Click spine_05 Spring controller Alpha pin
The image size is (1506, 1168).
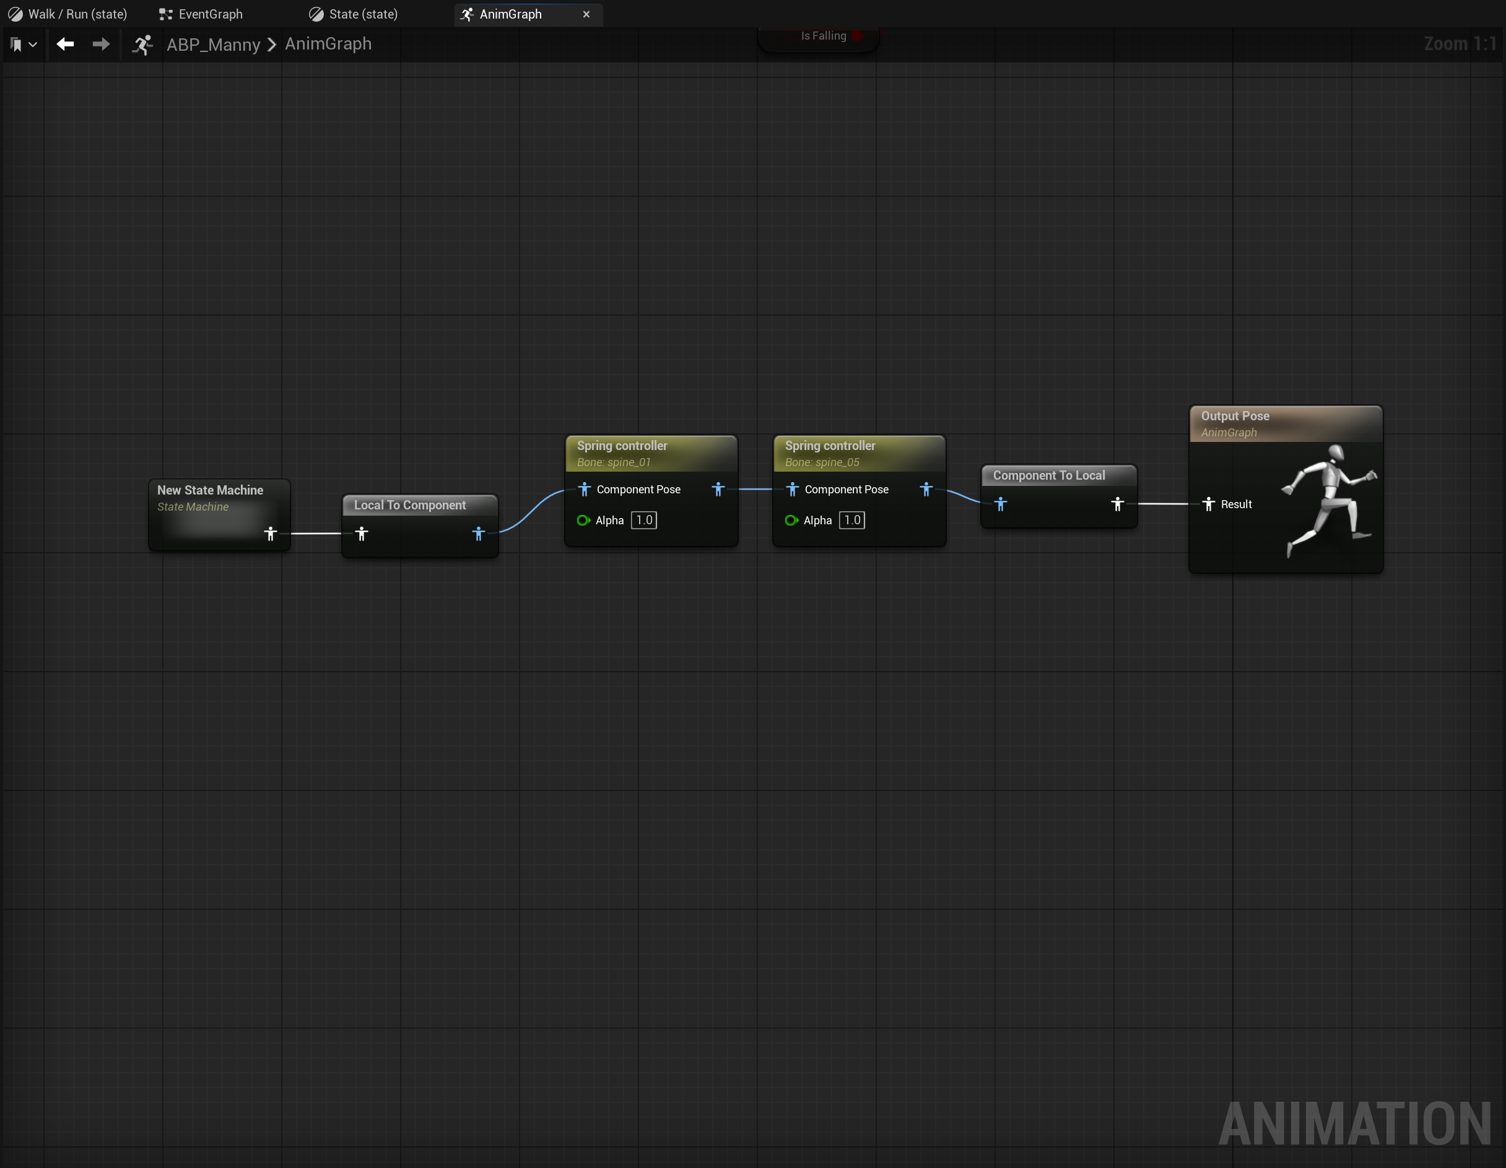[791, 521]
